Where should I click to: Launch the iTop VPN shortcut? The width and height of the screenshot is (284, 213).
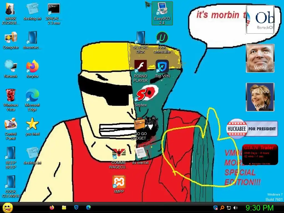click(x=162, y=69)
